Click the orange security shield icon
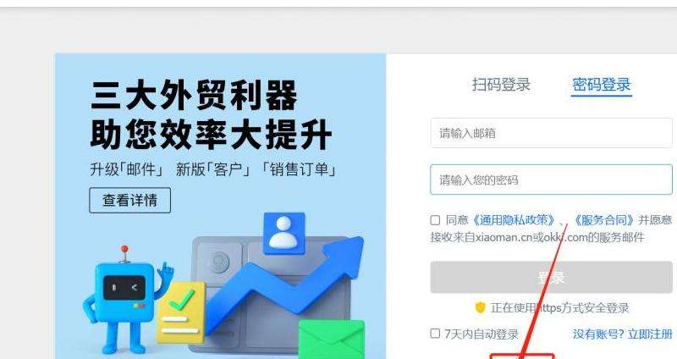 click(x=480, y=308)
